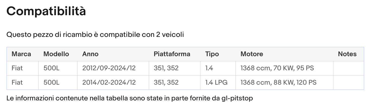Click the compatible con 2 veicoli sentence

click(x=95, y=35)
